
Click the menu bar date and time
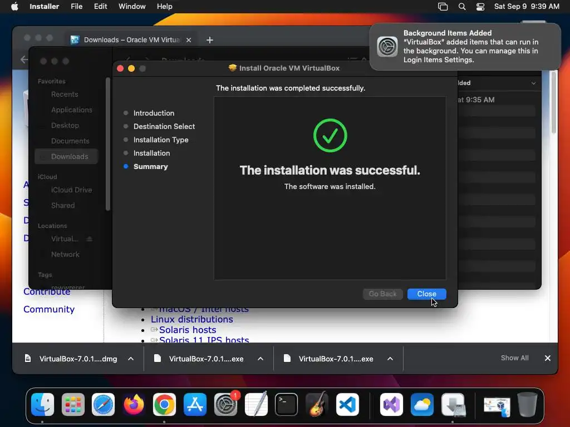[527, 7]
